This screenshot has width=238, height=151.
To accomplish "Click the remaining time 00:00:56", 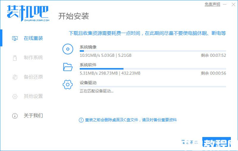I will (213, 73).
